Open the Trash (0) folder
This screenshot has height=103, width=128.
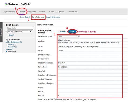pos(9,49)
